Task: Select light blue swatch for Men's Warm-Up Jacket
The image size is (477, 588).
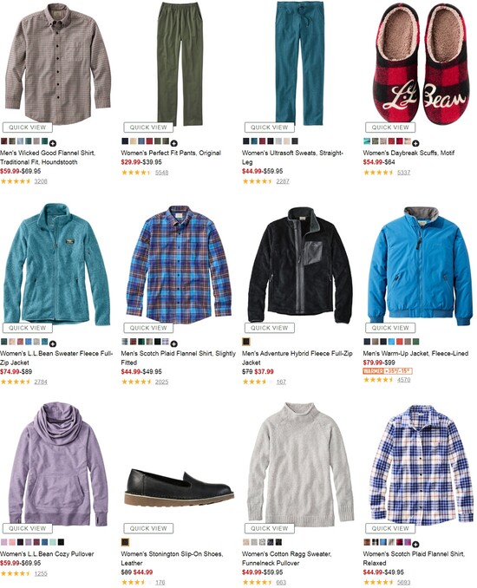Action: click(391, 341)
